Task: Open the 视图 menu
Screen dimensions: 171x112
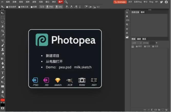Action: pyautogui.click(x=41, y=2)
